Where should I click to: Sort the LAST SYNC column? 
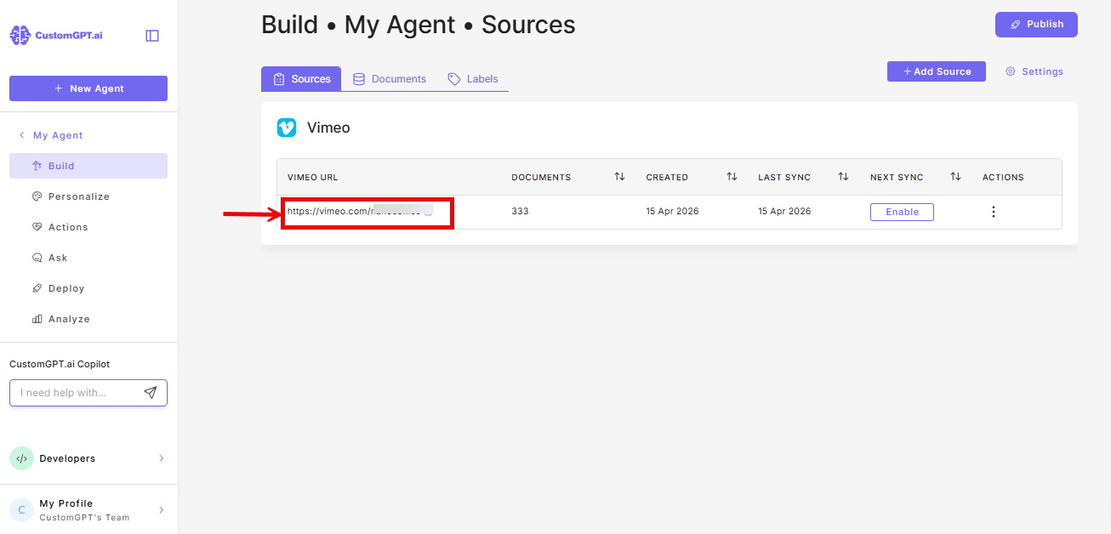[843, 176]
